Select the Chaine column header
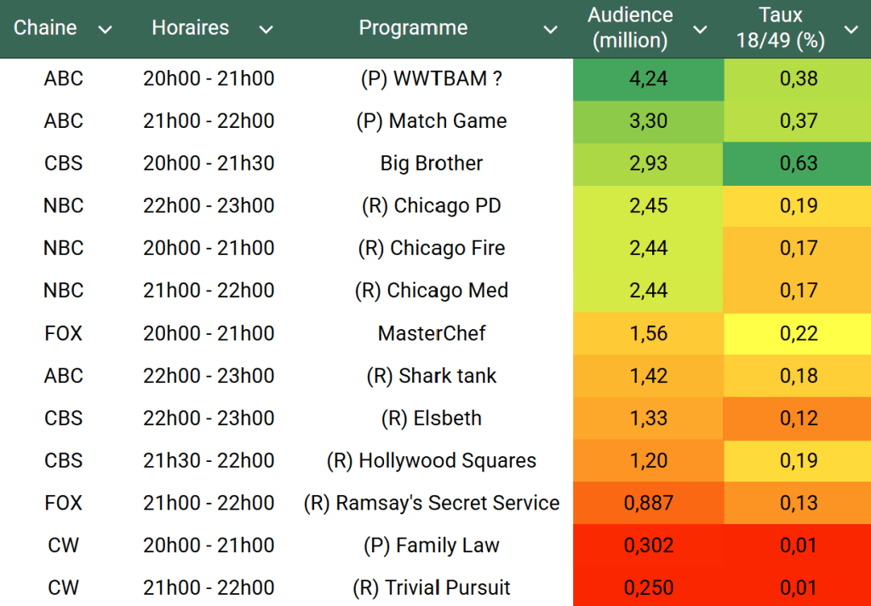The width and height of the screenshot is (871, 606). (45, 28)
